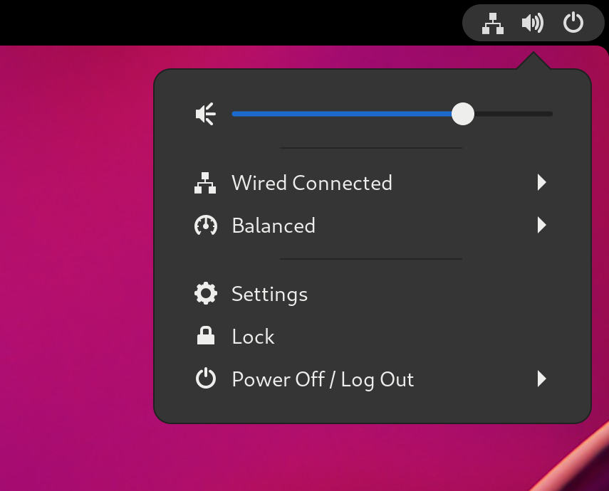
Task: Set volume to maximum on the slider track
Action: (x=551, y=114)
